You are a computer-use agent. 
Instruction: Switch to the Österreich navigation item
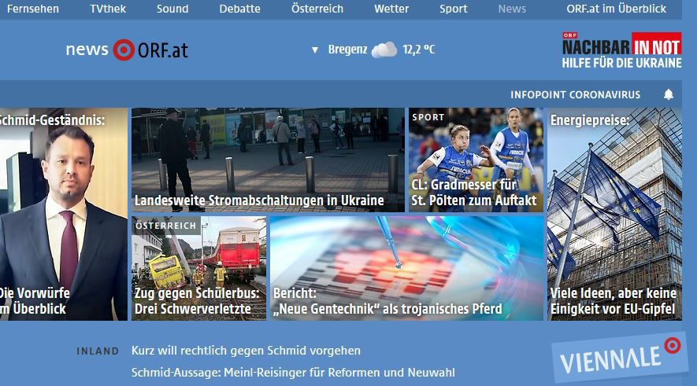pos(317,9)
